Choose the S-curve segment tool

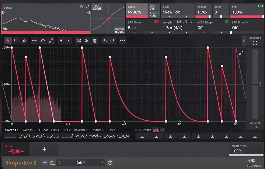51,41
